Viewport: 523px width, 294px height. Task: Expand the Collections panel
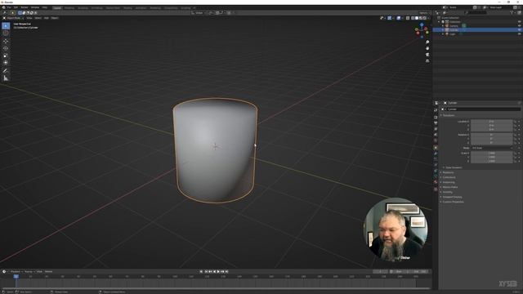449,177
